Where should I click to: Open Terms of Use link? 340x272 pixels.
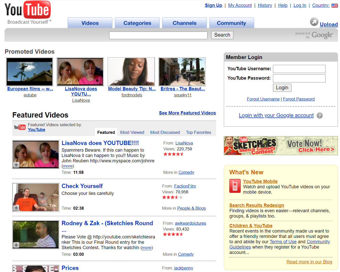[283, 242]
